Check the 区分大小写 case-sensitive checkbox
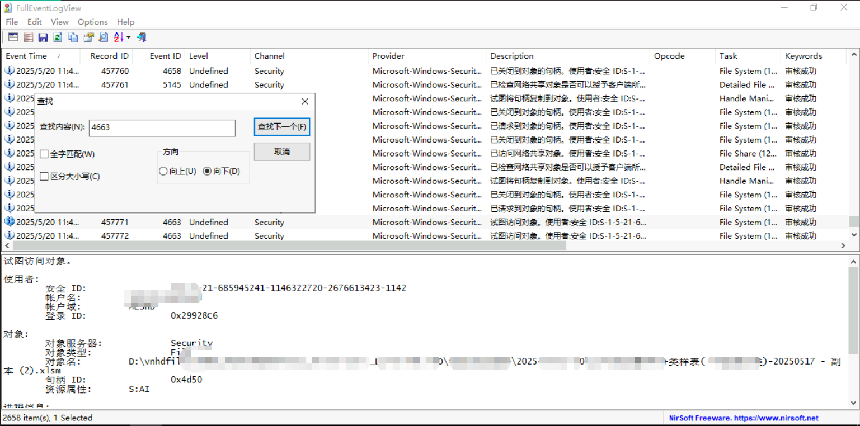Viewport: 860px width, 426px height. (44, 176)
